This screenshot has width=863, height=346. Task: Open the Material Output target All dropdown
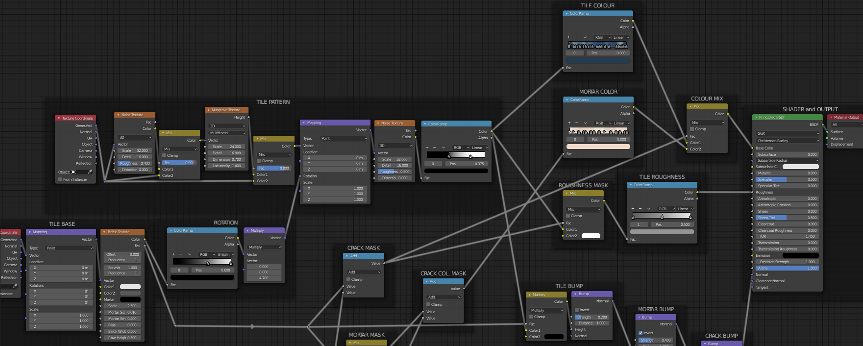pyautogui.click(x=847, y=124)
